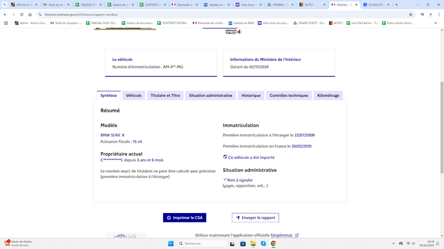Open the Historique tab

pos(251,95)
